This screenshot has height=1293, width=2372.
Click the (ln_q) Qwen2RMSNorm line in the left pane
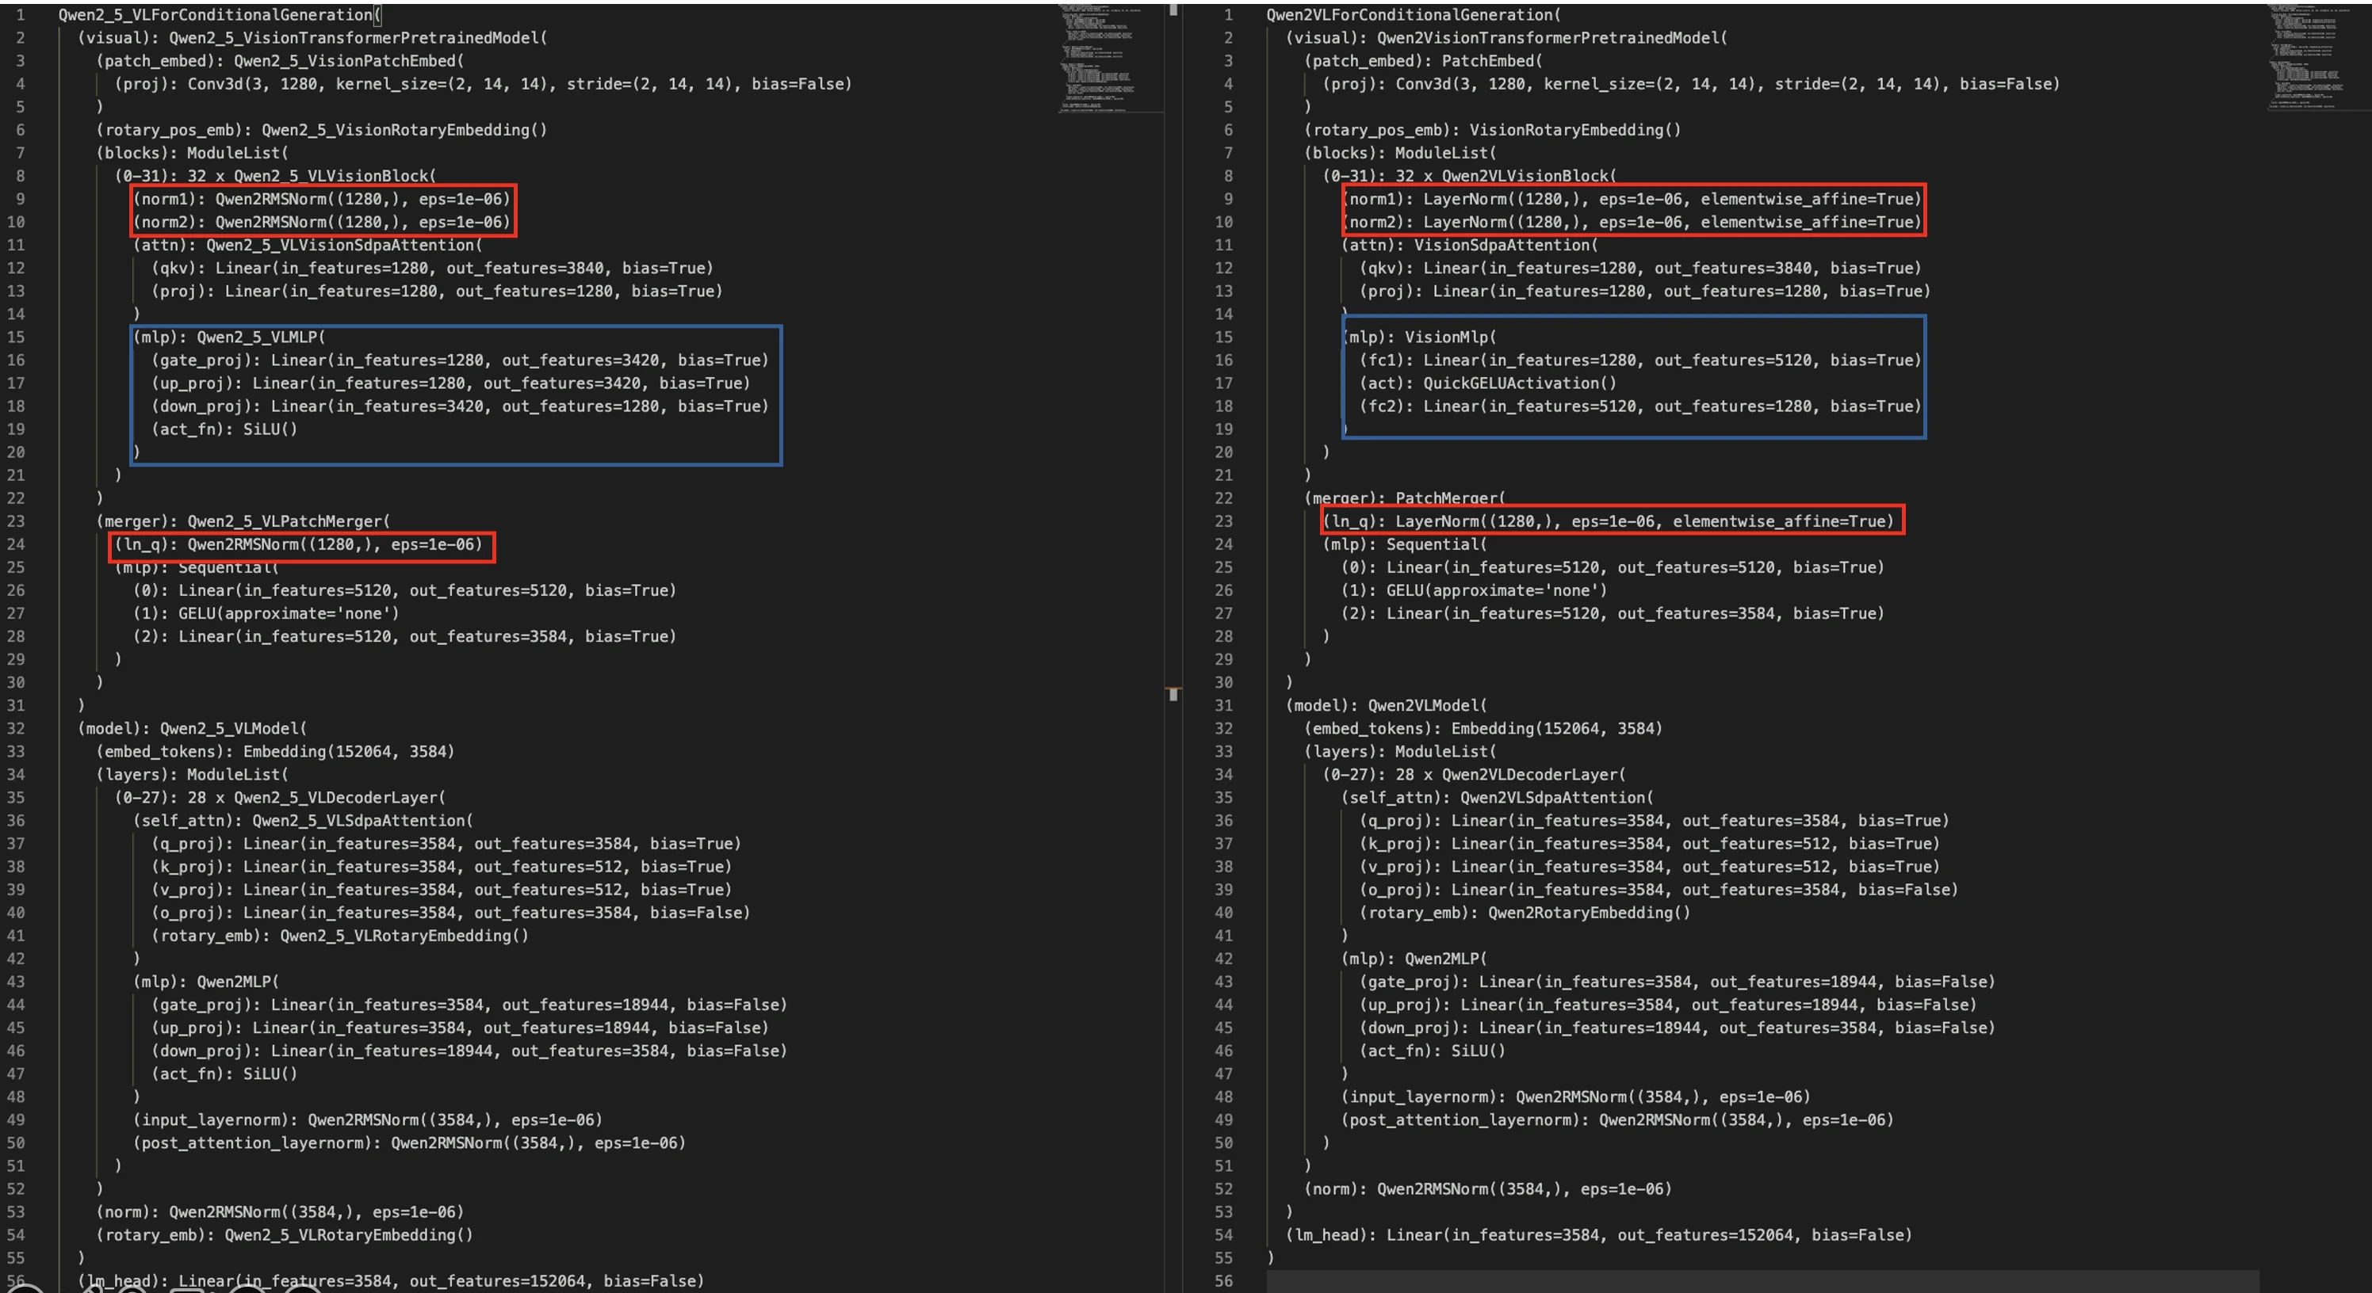tap(298, 544)
